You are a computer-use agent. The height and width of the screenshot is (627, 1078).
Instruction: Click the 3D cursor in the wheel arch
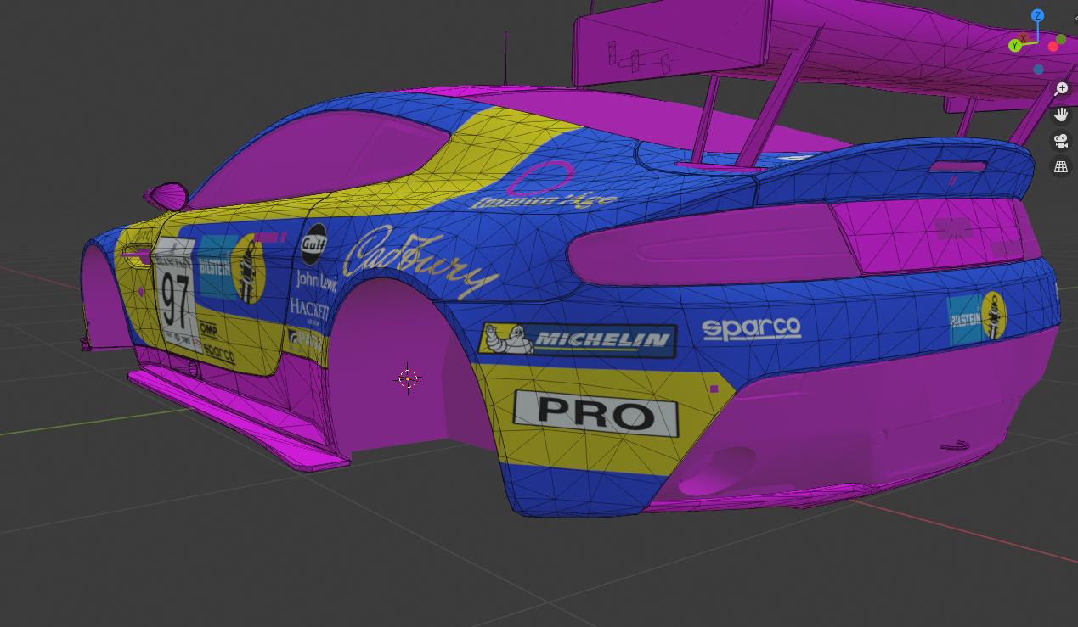click(408, 378)
